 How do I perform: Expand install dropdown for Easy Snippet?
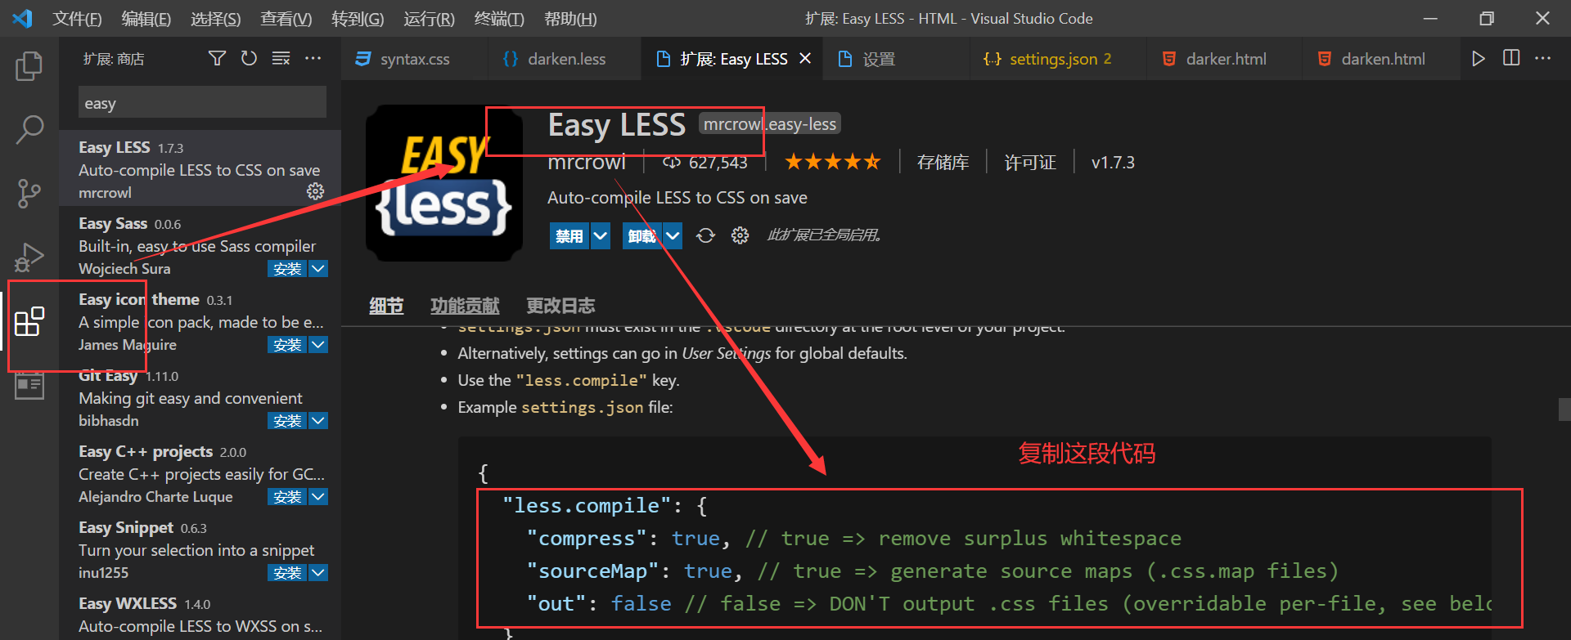point(319,572)
